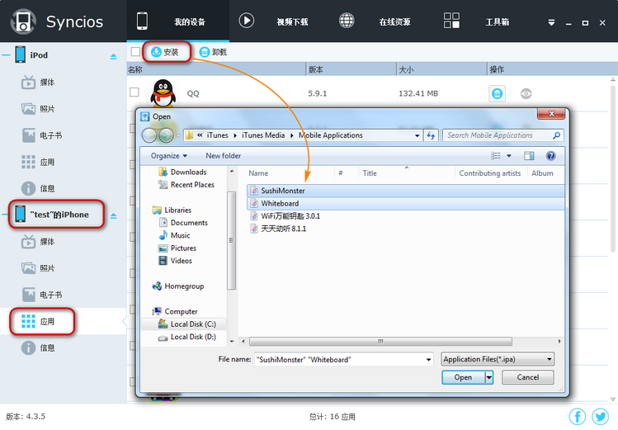Click the 卸载 uninstall button
The width and height of the screenshot is (618, 430).
(213, 52)
